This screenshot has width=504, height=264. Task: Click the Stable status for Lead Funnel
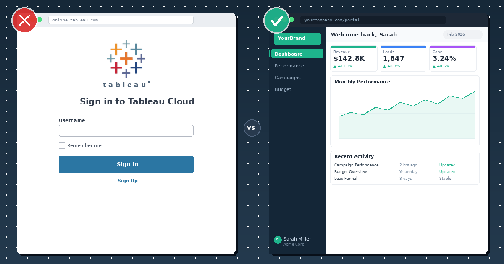[x=445, y=179]
